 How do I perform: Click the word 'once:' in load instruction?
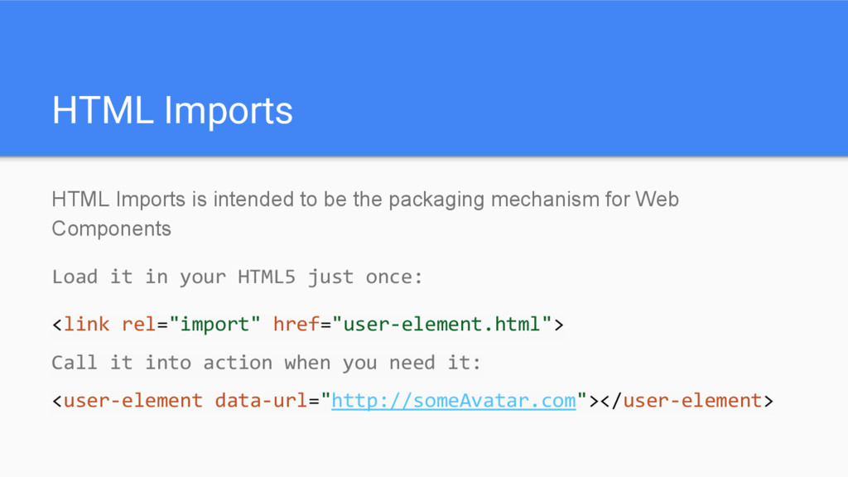(x=393, y=277)
